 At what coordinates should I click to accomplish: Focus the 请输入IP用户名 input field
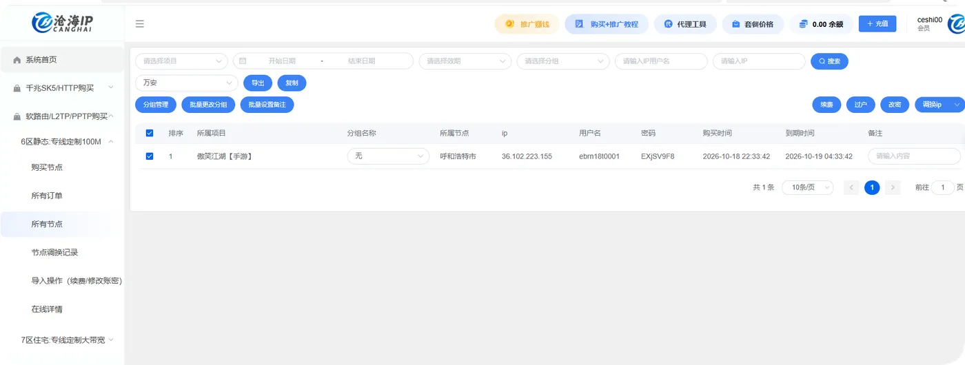click(661, 61)
